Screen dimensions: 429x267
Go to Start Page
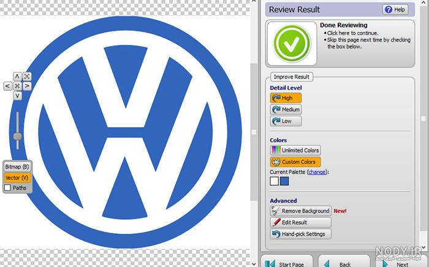coord(286,262)
